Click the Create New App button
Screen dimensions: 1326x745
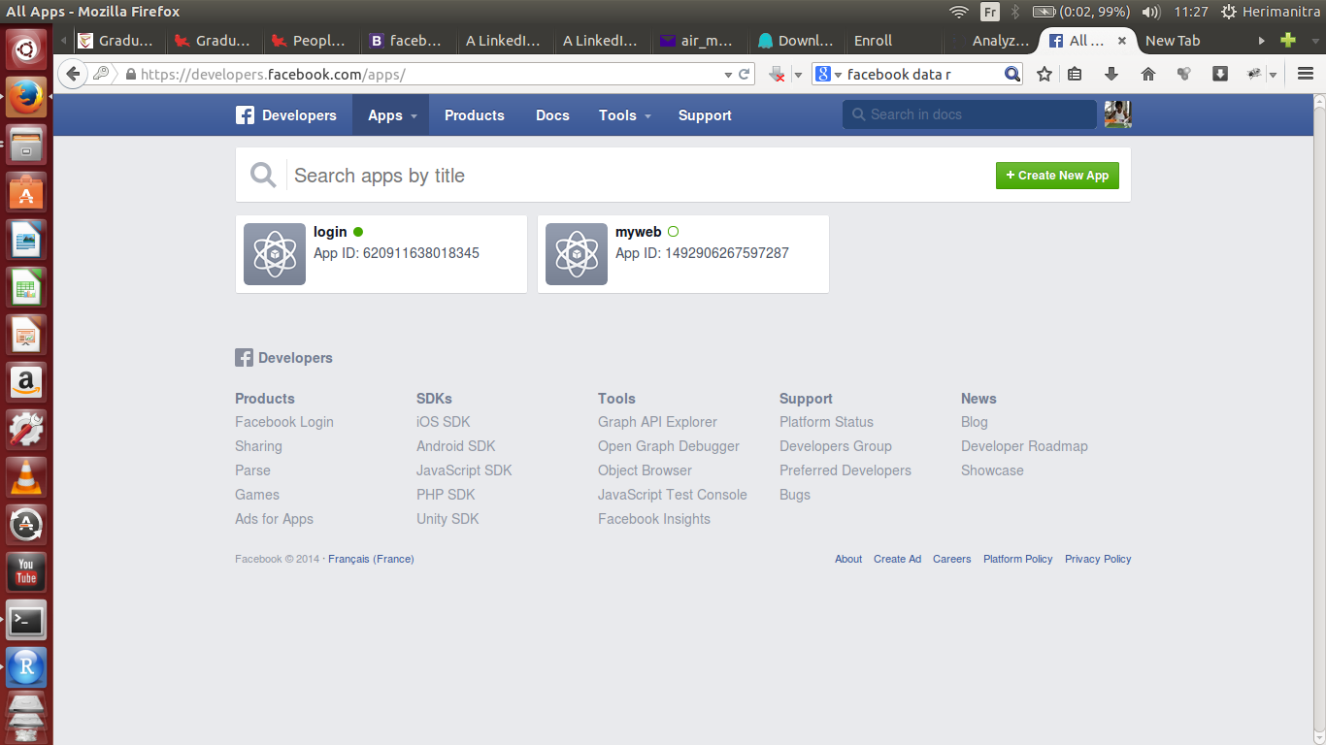click(x=1057, y=176)
